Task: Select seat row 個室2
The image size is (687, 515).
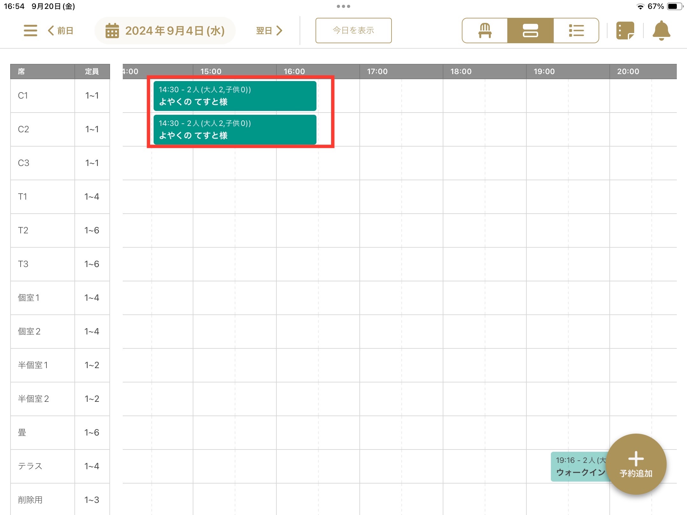Action: click(43, 332)
